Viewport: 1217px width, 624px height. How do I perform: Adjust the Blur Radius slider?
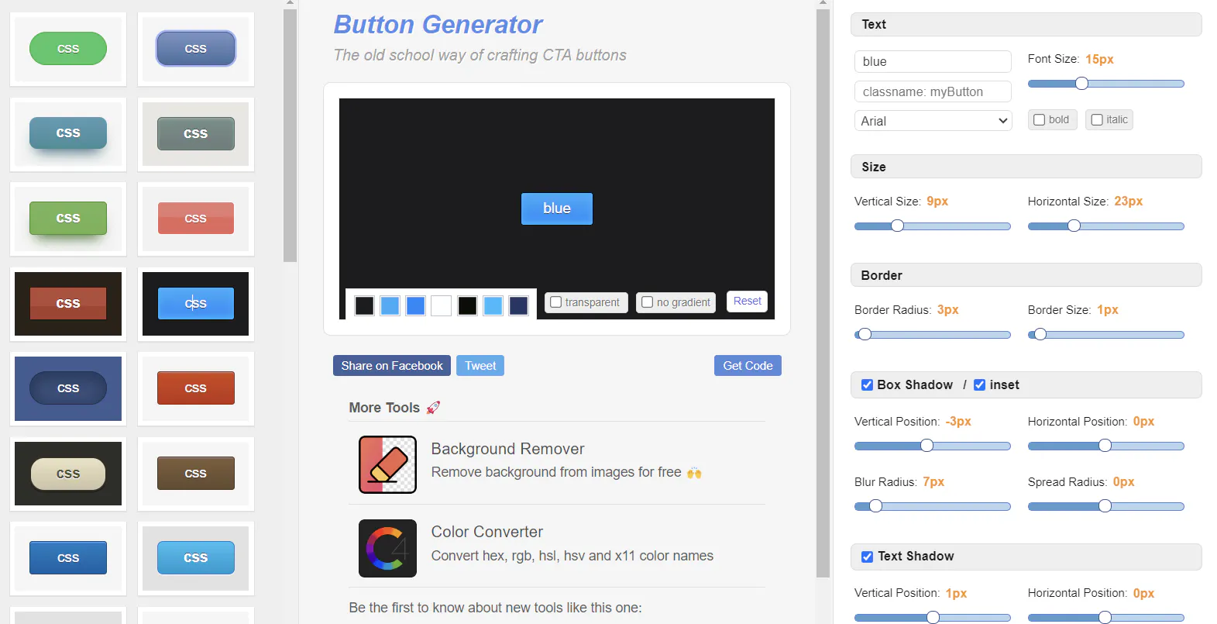point(933,507)
